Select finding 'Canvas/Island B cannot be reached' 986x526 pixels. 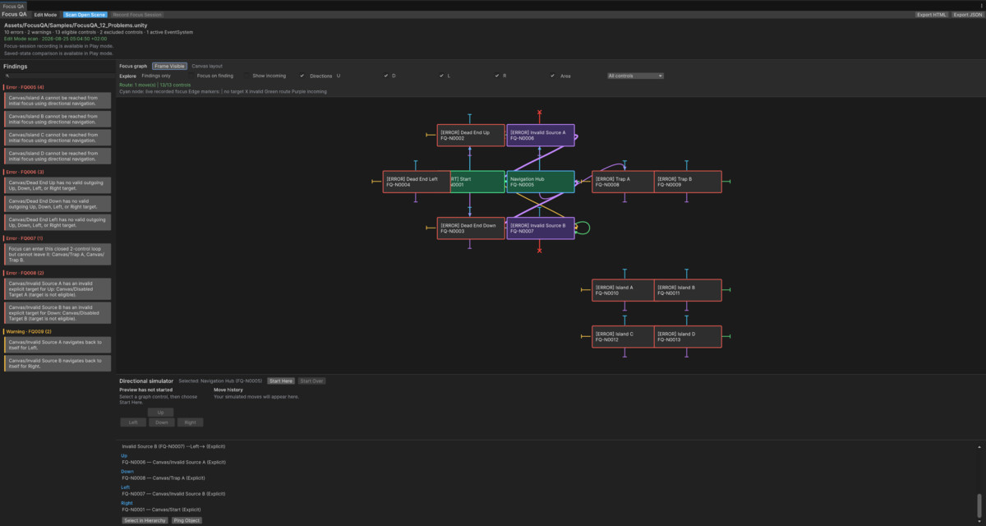58,118
